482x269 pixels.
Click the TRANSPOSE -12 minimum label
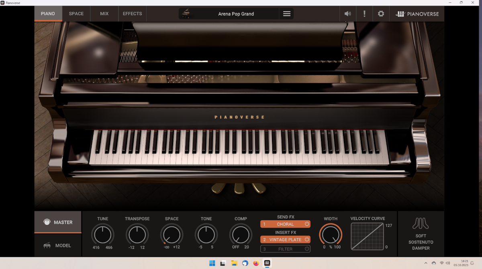[131, 247]
